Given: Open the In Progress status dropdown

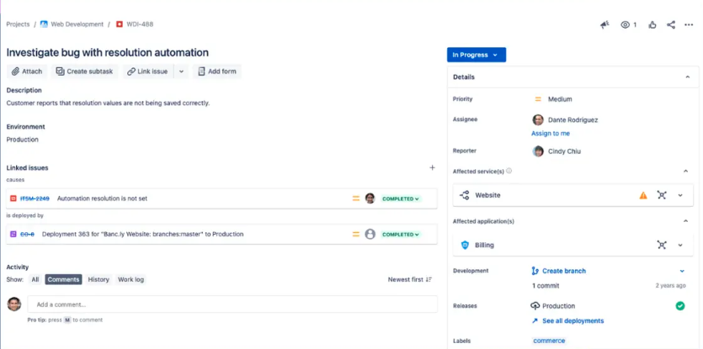Looking at the screenshot, I should (476, 55).
